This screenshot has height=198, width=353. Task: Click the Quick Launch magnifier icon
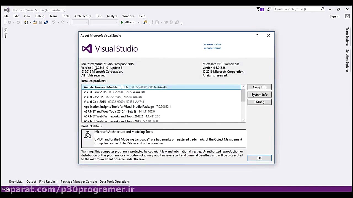click(322, 9)
